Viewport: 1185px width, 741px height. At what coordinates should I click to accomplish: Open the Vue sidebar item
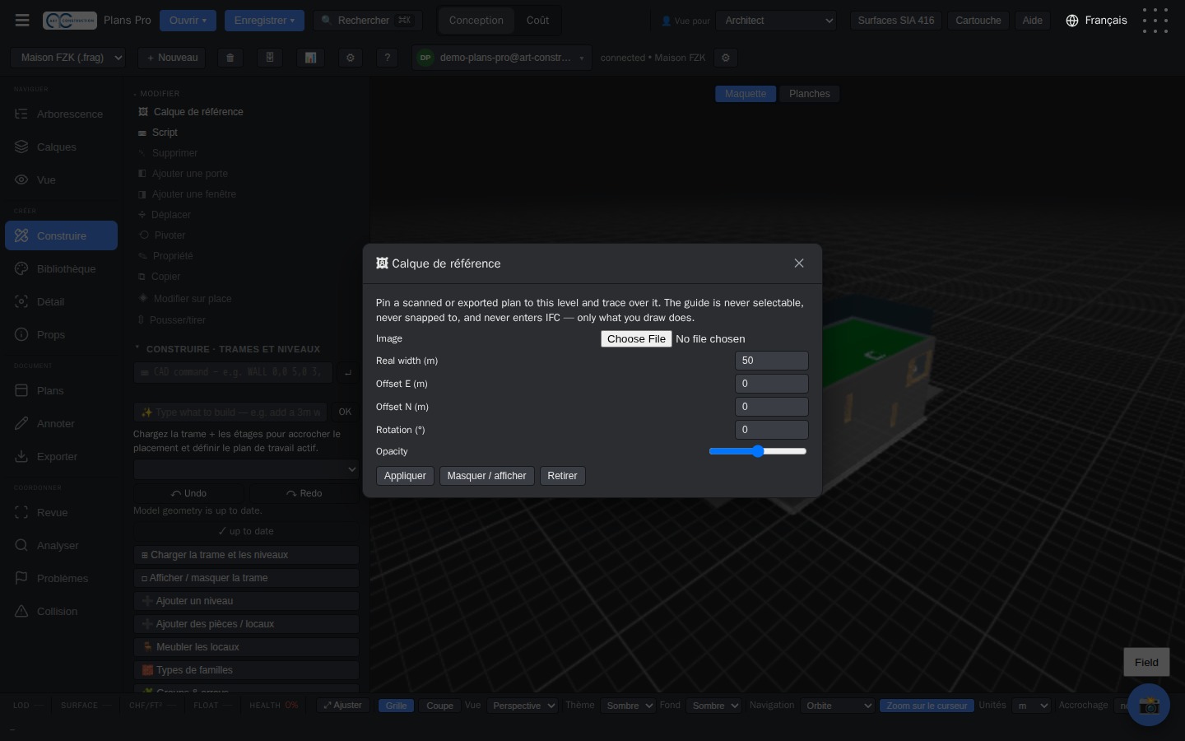click(61, 180)
